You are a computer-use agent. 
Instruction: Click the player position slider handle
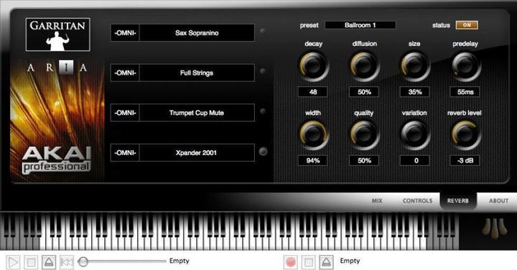point(83,262)
